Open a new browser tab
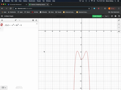 coord(51,4)
